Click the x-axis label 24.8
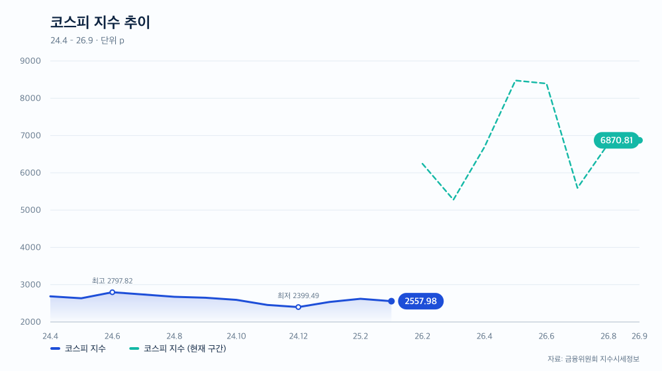This screenshot has width=662, height=371. point(174,337)
